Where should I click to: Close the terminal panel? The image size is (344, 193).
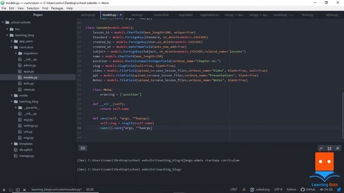click(338, 149)
